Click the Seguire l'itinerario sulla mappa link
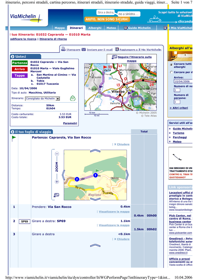This screenshot has height=280, width=198. 135,59
